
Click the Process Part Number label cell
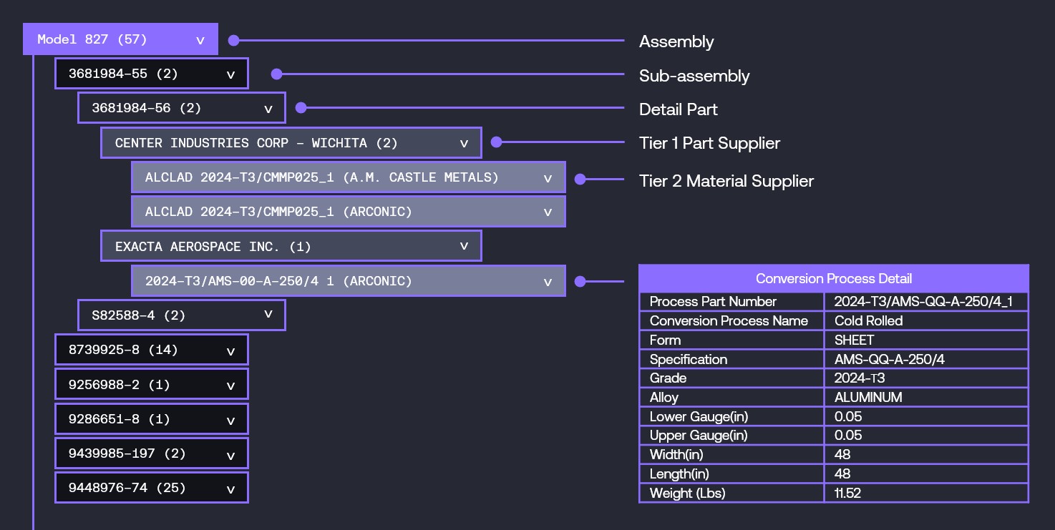pyautogui.click(x=731, y=302)
